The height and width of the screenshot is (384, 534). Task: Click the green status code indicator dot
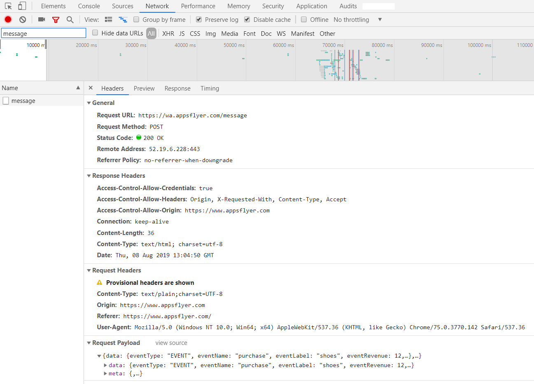click(139, 137)
